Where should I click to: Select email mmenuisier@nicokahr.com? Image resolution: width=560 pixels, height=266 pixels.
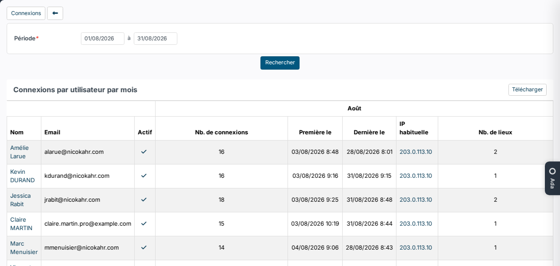tap(82, 247)
